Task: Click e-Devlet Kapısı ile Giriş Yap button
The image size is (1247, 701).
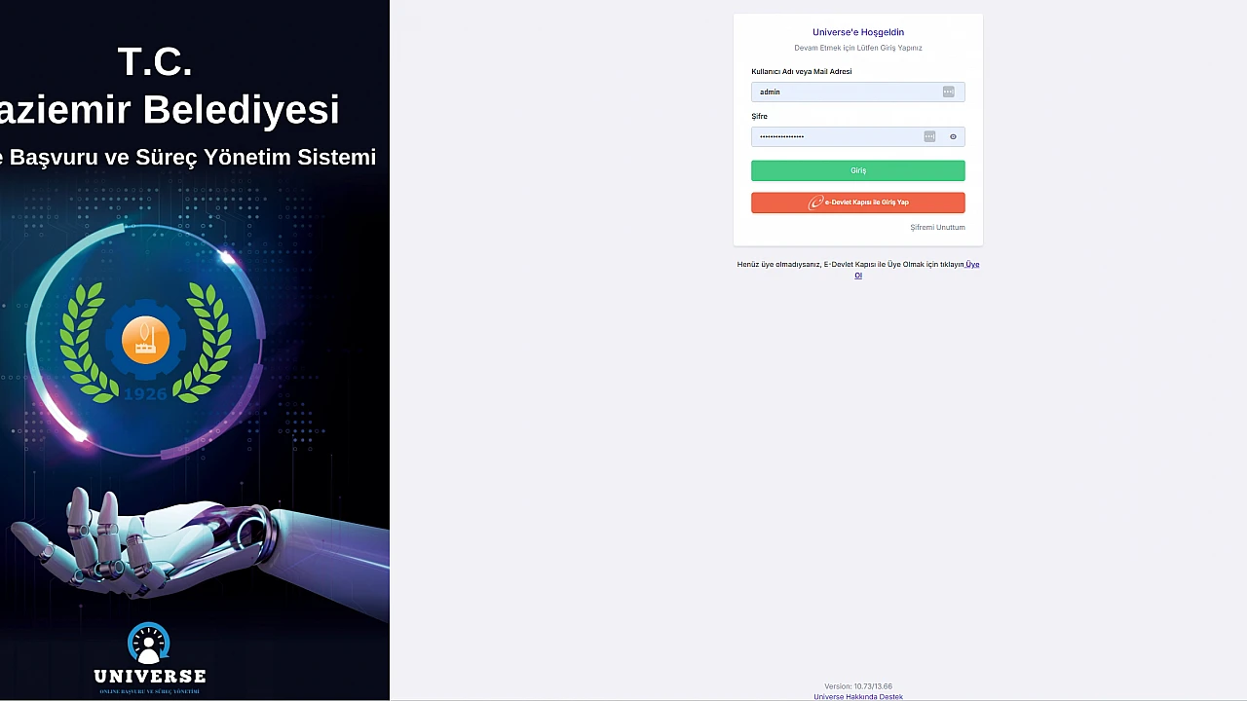Action: [857, 203]
